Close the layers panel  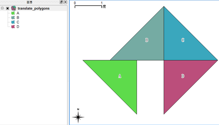click(x=65, y=2)
